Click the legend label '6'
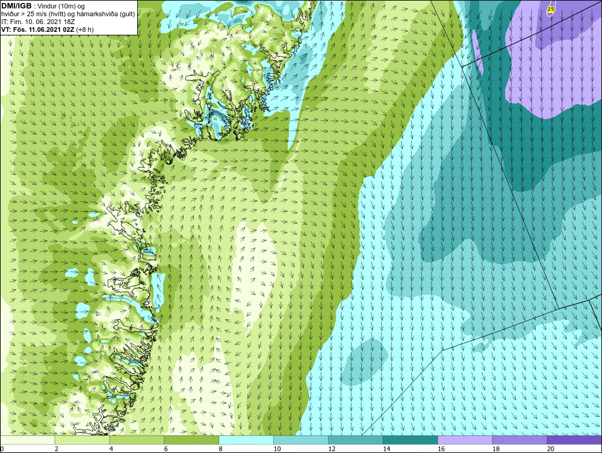Image resolution: width=602 pixels, height=453 pixels. click(166, 449)
